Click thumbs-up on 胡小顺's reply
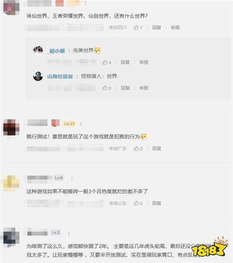 click(x=107, y=63)
